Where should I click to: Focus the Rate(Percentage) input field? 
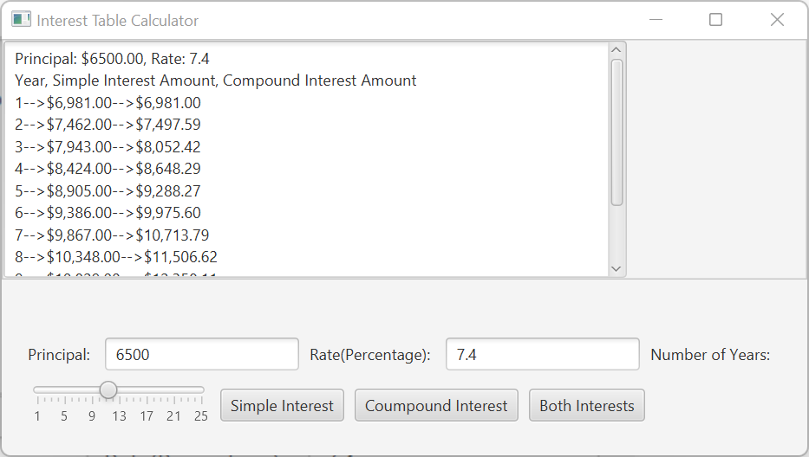pos(542,354)
